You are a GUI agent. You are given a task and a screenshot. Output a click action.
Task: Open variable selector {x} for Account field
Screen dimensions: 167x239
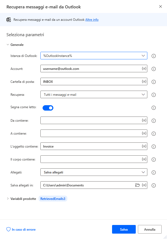coord(144,69)
